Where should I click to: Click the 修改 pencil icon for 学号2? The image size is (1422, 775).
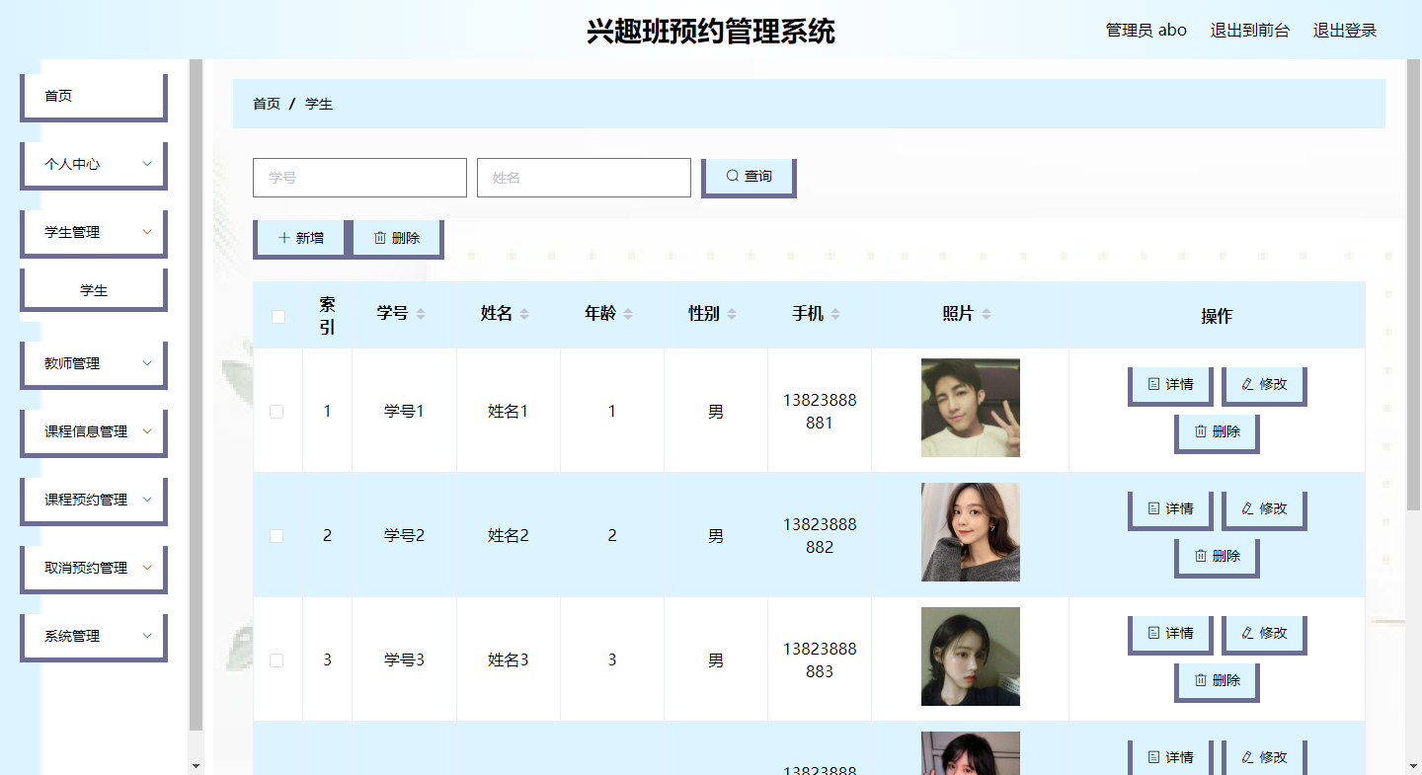pyautogui.click(x=1247, y=508)
